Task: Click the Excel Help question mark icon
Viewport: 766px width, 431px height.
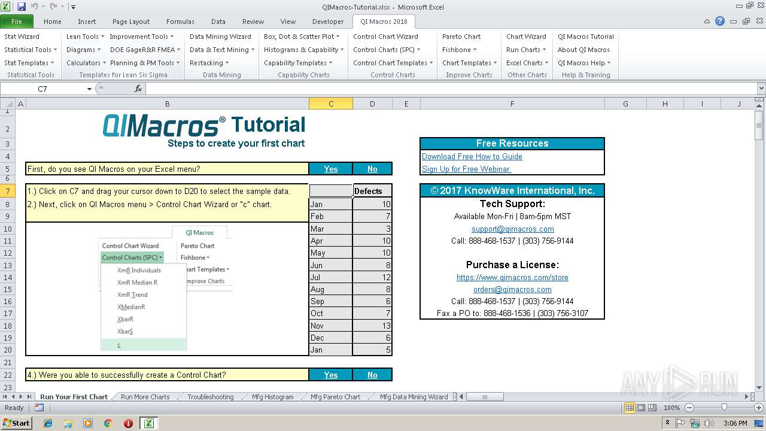Action: point(720,21)
